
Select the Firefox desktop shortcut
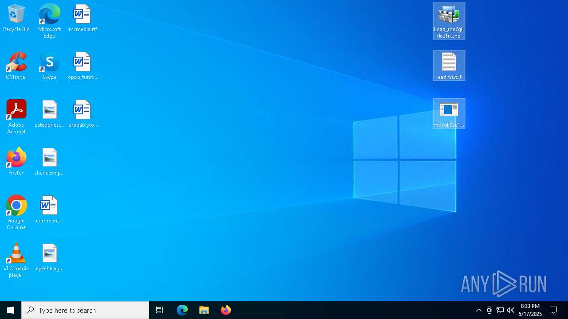[16, 162]
